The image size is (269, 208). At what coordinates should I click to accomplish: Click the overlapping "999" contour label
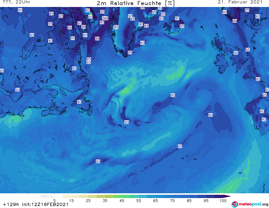(x=105, y=18)
